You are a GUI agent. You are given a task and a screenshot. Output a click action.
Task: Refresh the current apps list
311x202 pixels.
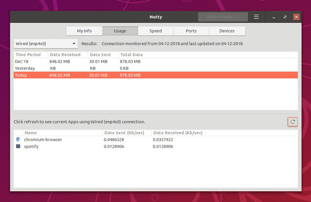pos(293,122)
